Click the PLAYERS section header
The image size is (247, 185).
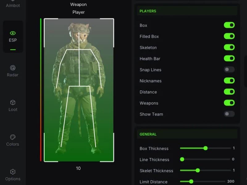pyautogui.click(x=187, y=11)
